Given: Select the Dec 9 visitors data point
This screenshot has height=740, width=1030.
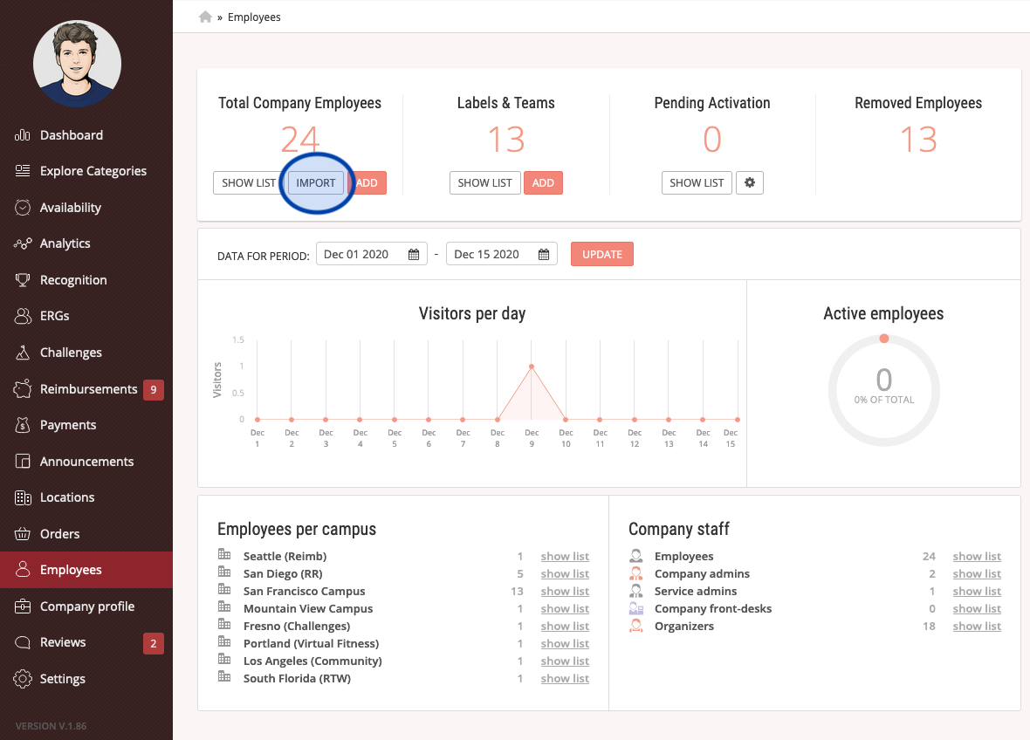Looking at the screenshot, I should coord(532,367).
